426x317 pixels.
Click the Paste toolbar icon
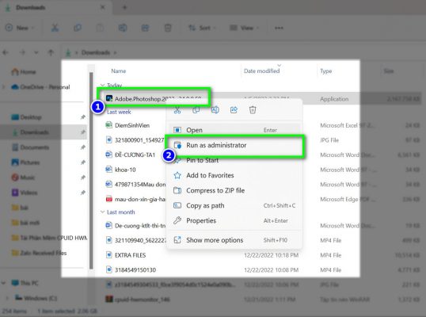click(x=100, y=28)
